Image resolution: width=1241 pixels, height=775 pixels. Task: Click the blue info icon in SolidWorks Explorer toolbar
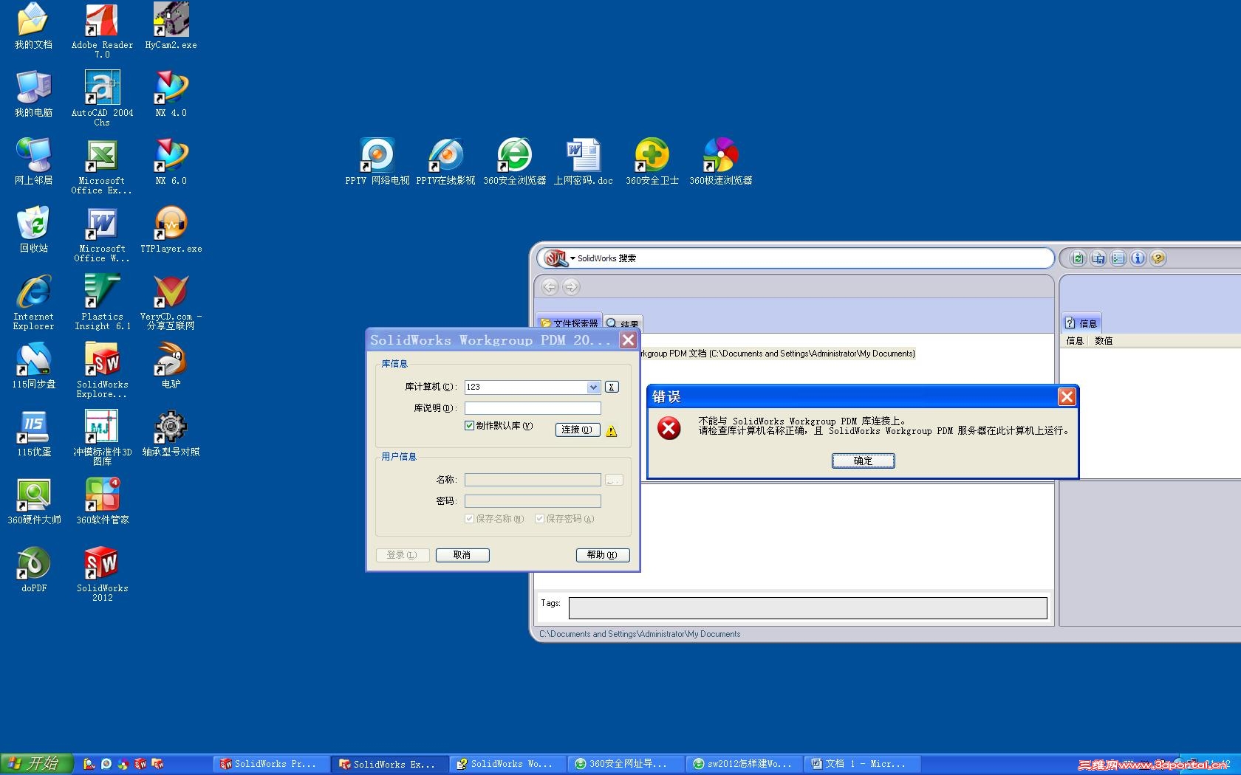(1138, 258)
